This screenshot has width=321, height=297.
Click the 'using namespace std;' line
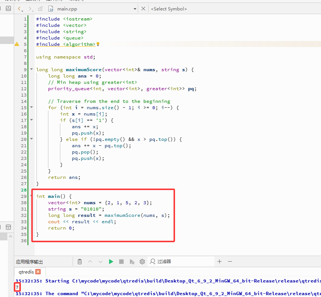coord(66,57)
